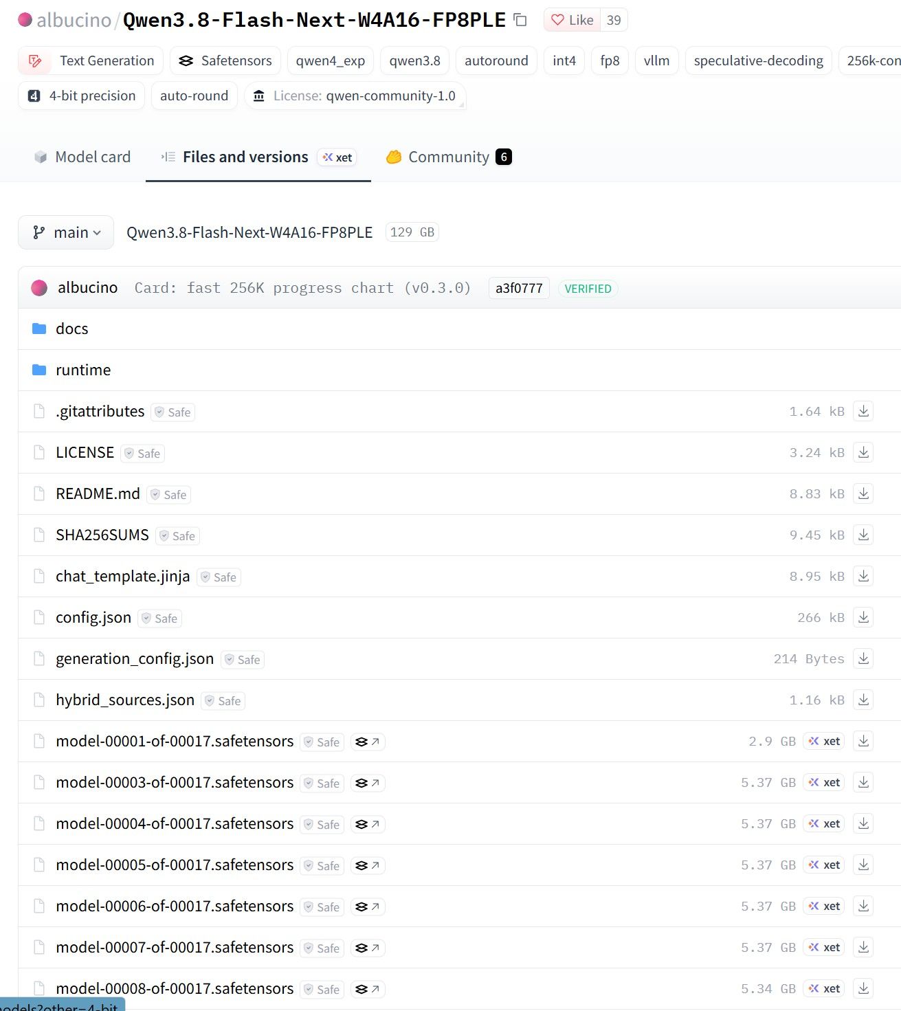Download the LICENSE file
The height and width of the screenshot is (1011, 901).
pyautogui.click(x=863, y=452)
